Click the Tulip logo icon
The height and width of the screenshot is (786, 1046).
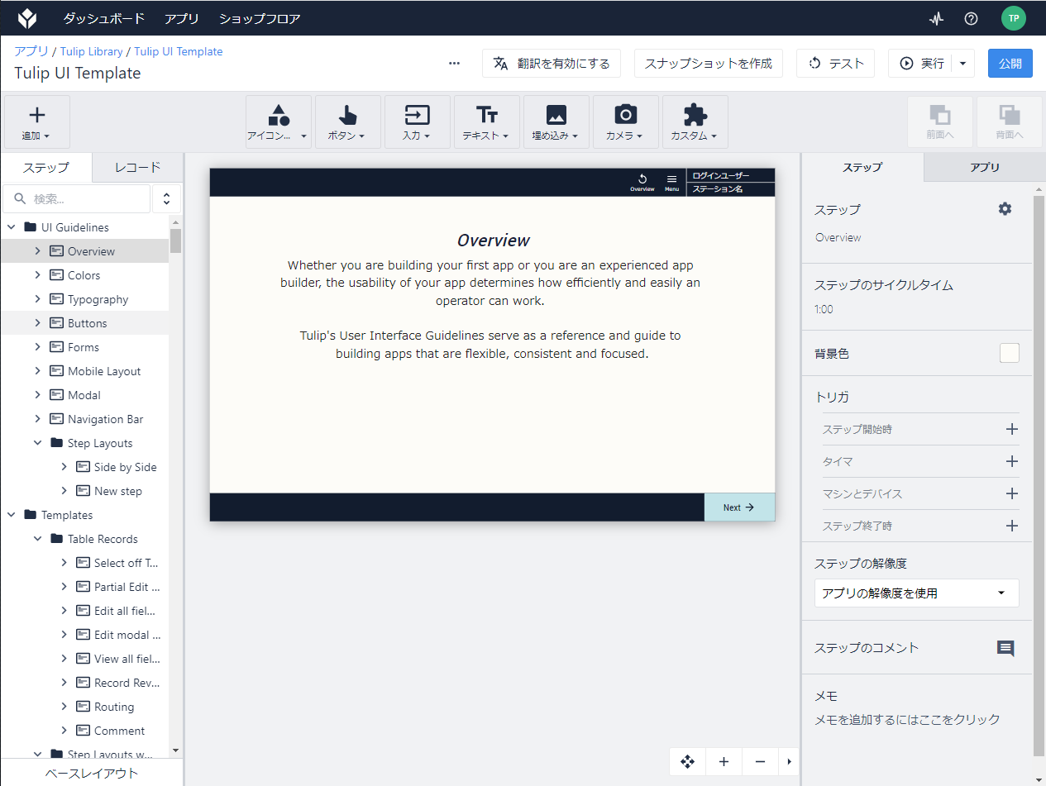click(x=27, y=17)
